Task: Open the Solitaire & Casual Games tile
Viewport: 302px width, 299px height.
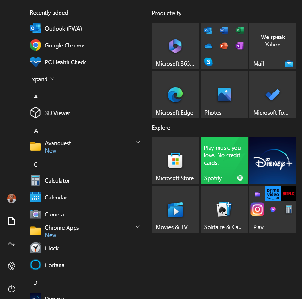Action: [224, 209]
